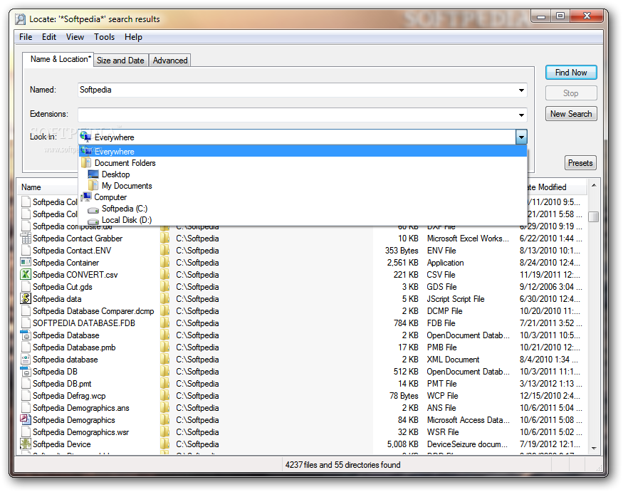Click folder icon in Softpedia data row

[165, 299]
